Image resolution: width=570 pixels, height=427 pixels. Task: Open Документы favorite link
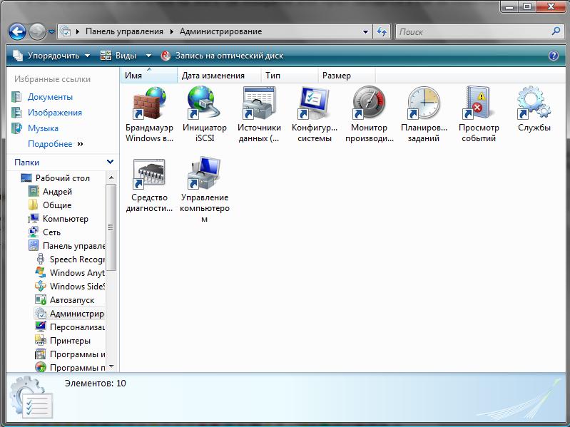(x=50, y=97)
